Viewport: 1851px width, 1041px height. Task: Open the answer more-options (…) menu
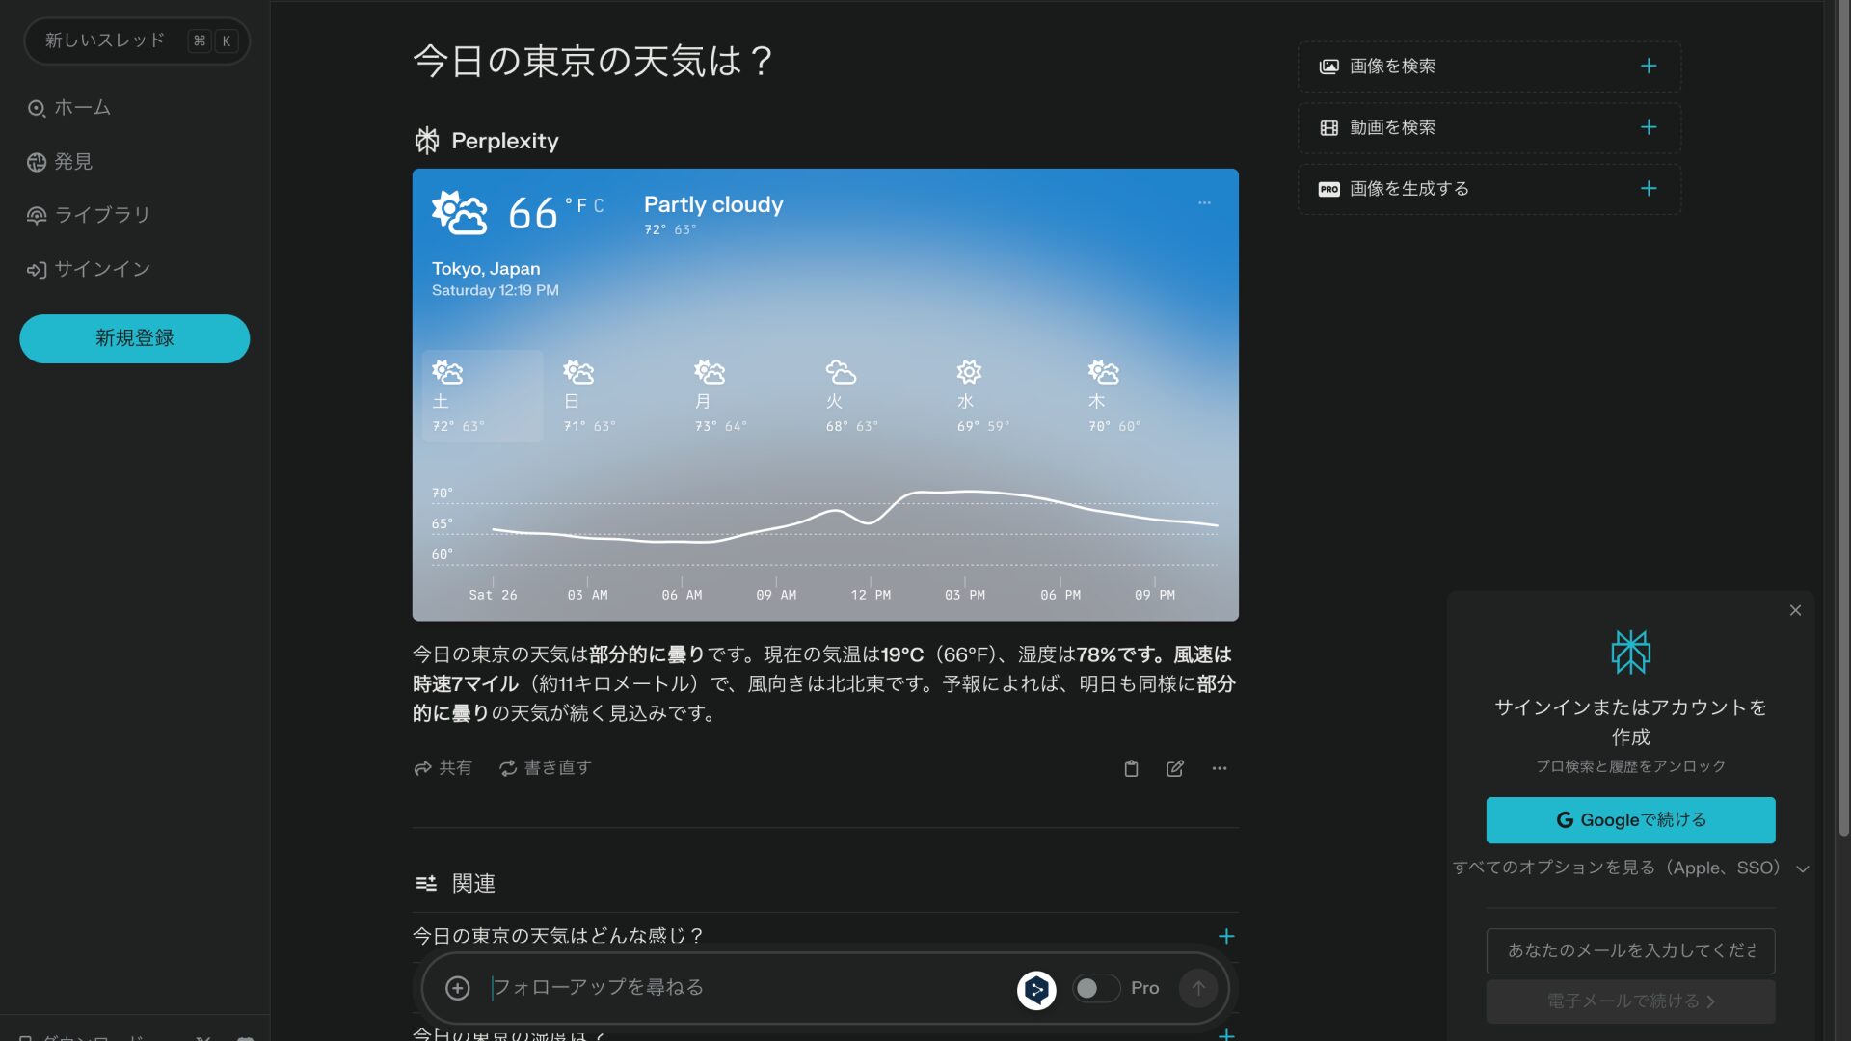pyautogui.click(x=1219, y=768)
